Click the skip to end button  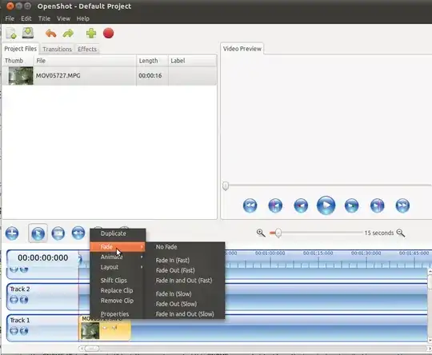click(x=402, y=205)
